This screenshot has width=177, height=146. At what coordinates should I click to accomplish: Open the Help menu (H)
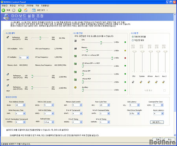coord(45,6)
